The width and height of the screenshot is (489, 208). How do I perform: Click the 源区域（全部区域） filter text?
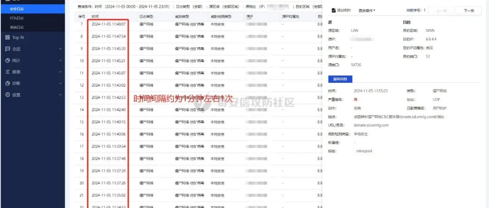click(x=224, y=6)
